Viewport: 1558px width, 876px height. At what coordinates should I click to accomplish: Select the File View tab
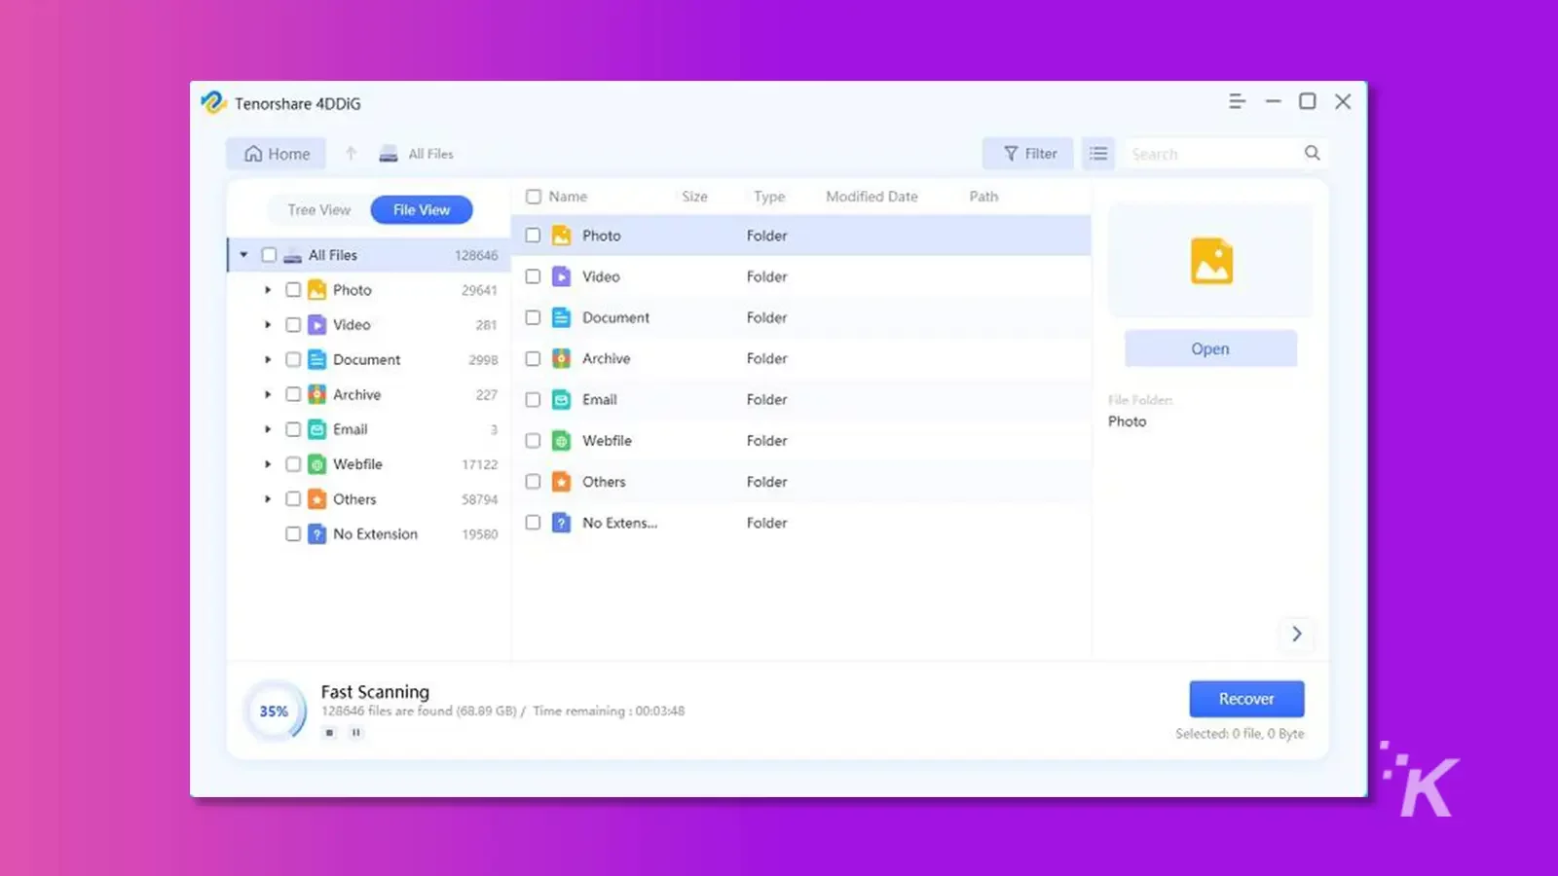422,209
